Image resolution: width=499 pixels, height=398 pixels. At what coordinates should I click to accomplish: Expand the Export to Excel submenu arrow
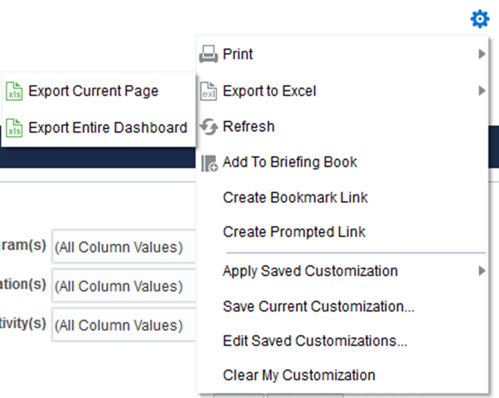click(482, 91)
